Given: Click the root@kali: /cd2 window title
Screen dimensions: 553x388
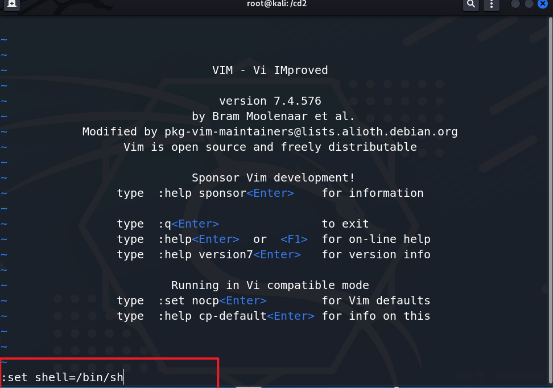Looking at the screenshot, I should tap(276, 4).
